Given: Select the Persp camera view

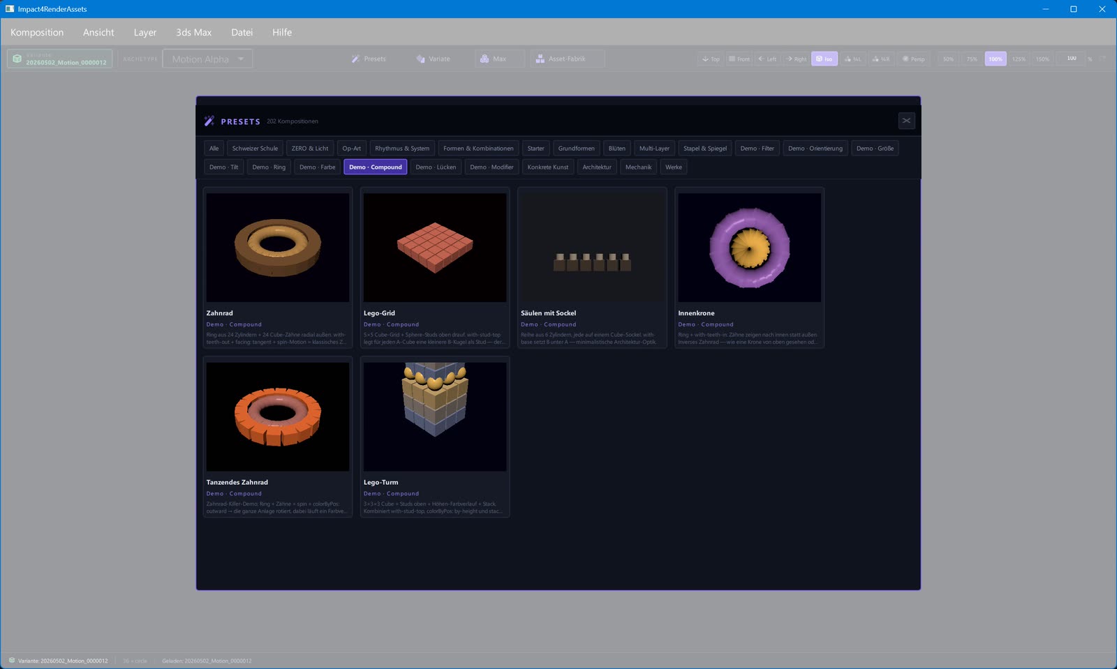Looking at the screenshot, I should pyautogui.click(x=914, y=59).
